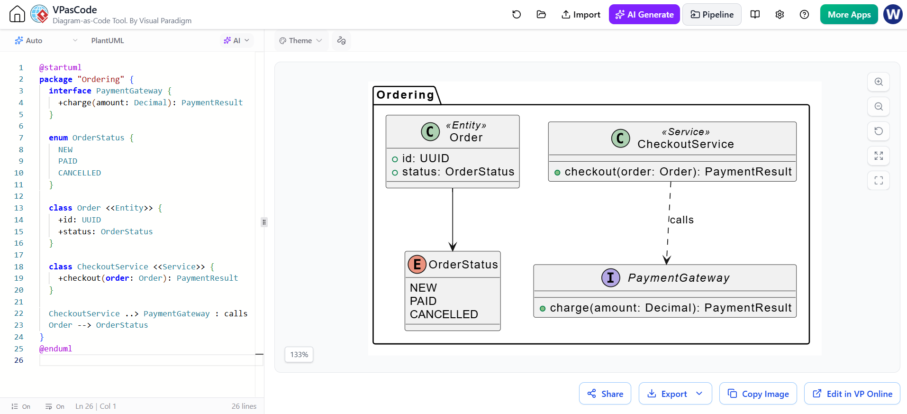907x414 pixels.
Task: Launch AI Generate
Action: tap(644, 15)
